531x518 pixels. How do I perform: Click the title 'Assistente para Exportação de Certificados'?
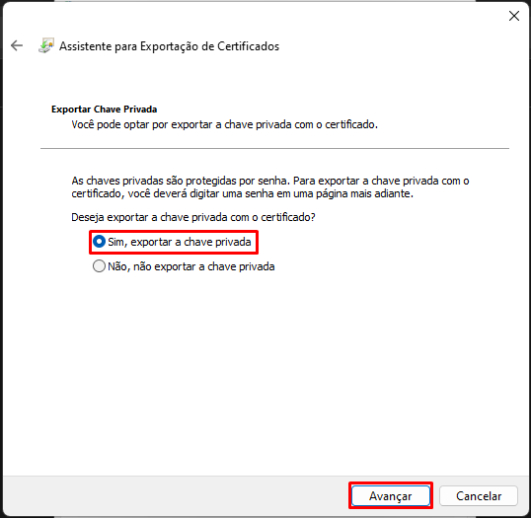click(170, 46)
